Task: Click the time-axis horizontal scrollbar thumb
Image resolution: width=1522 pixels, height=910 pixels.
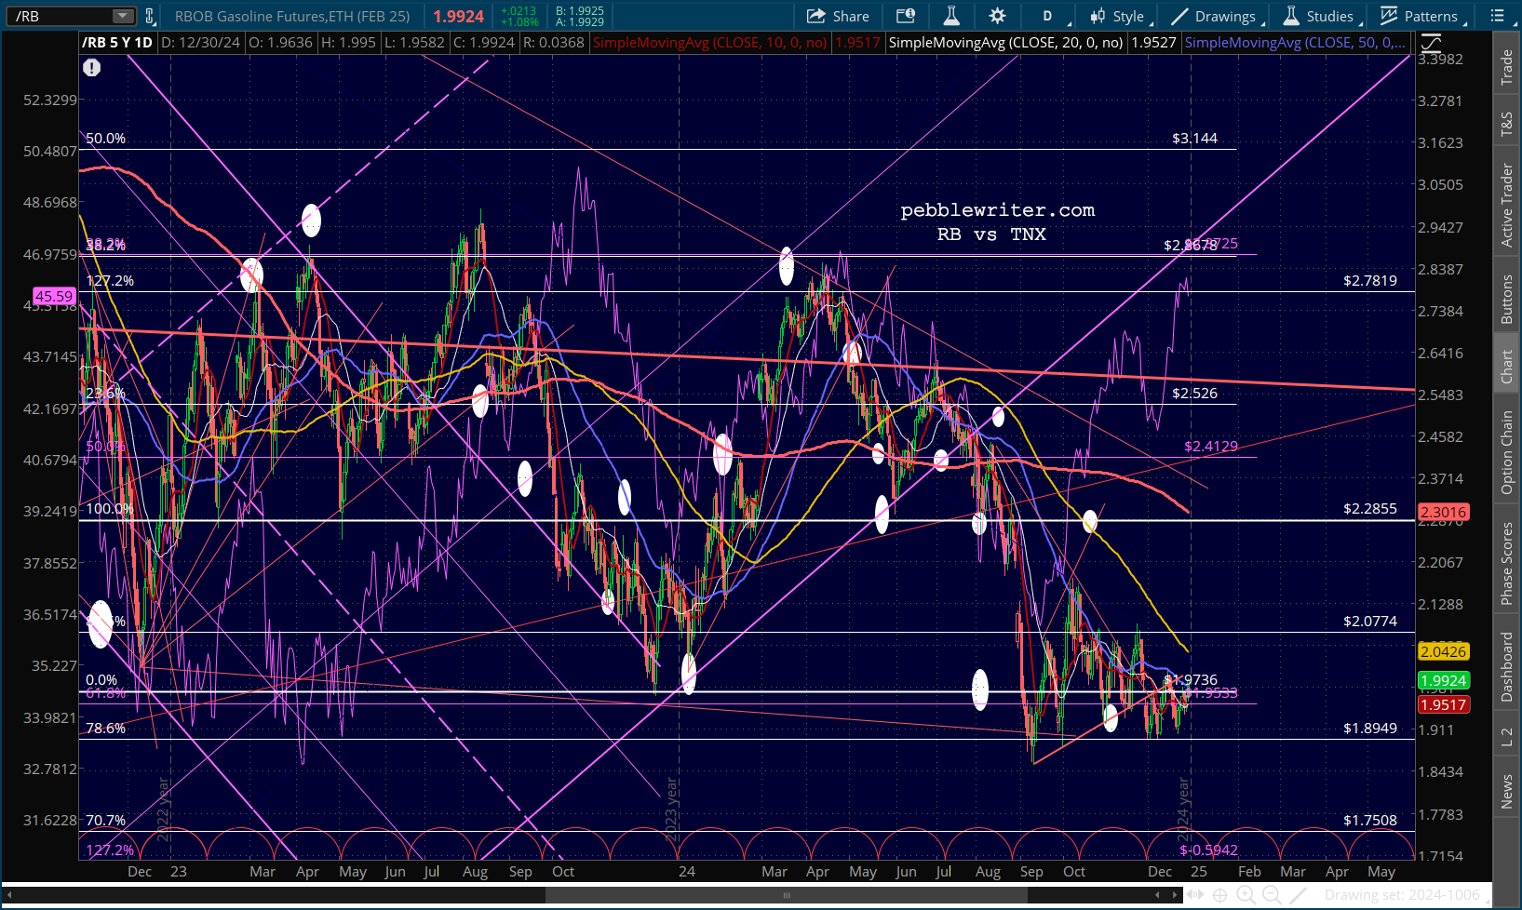Action: (x=788, y=895)
